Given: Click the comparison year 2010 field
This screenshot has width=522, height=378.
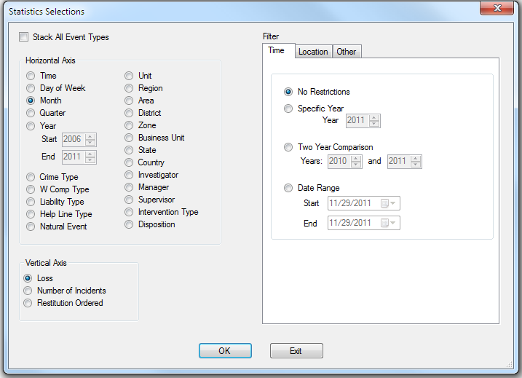Looking at the screenshot, I should click(345, 162).
